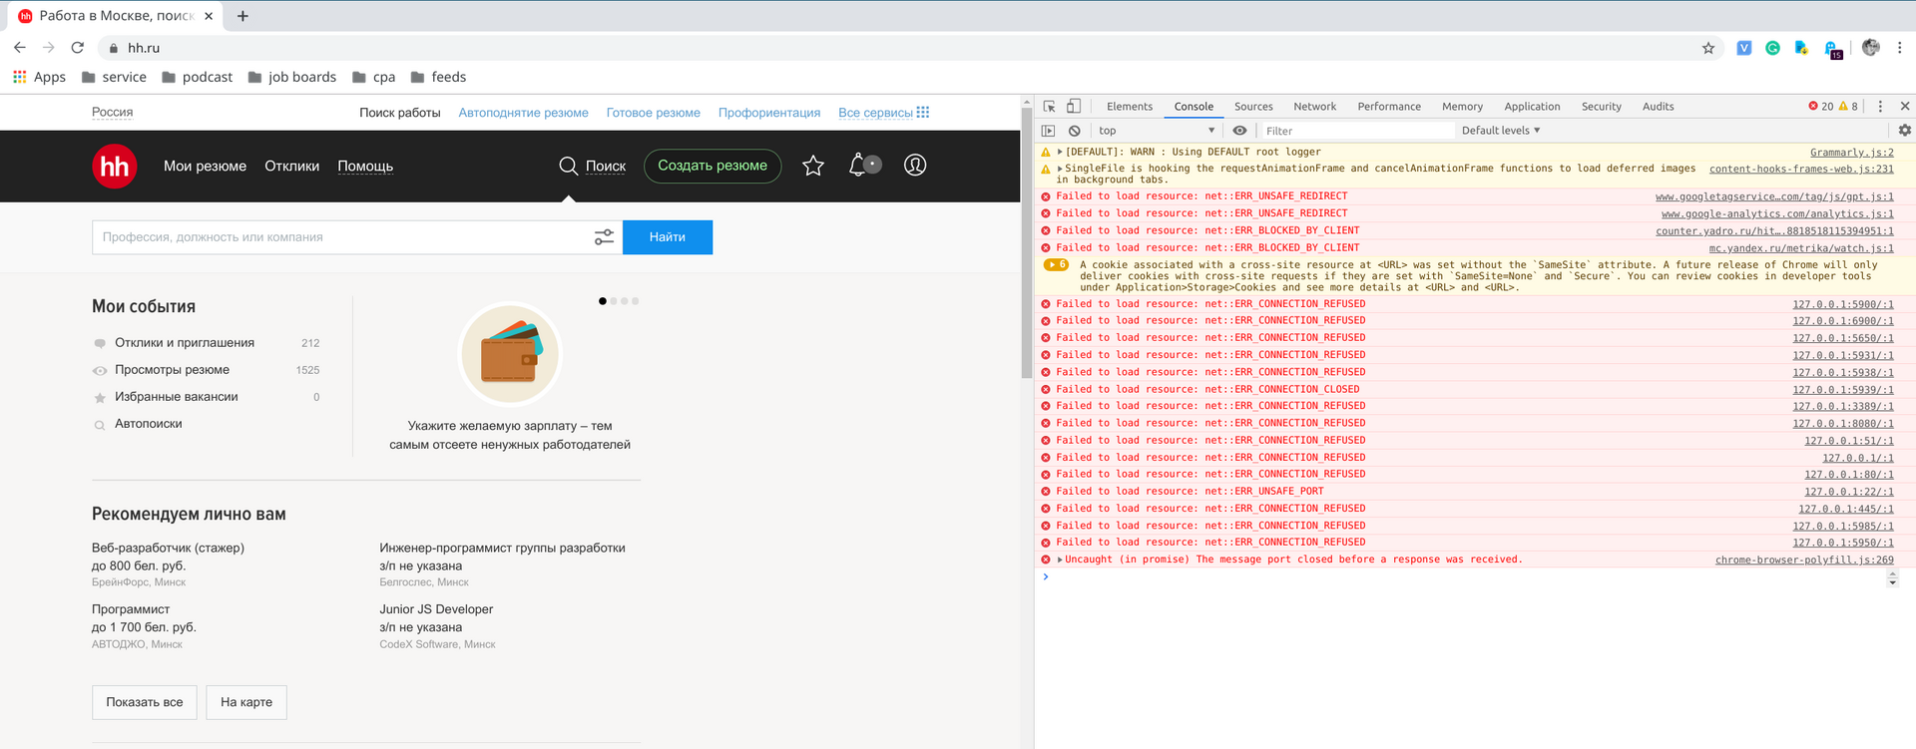Open favorites star icon in hh header

pos(813,166)
